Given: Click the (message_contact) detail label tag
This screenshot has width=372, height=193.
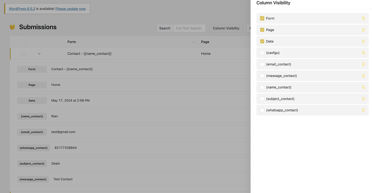Looking at the screenshot, I should point(33,179).
